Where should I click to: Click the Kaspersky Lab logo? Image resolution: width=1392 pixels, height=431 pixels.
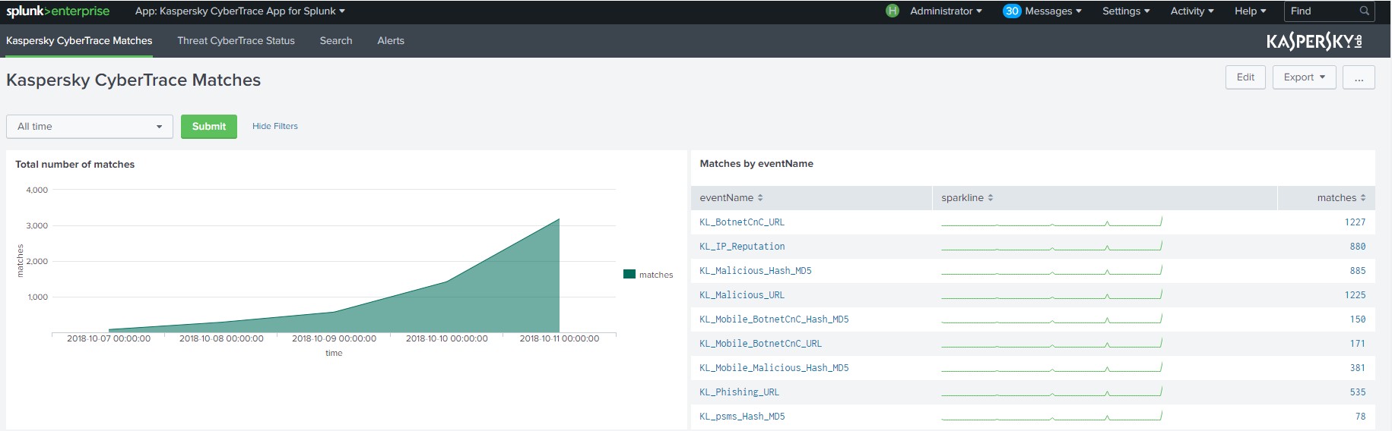pos(1314,42)
